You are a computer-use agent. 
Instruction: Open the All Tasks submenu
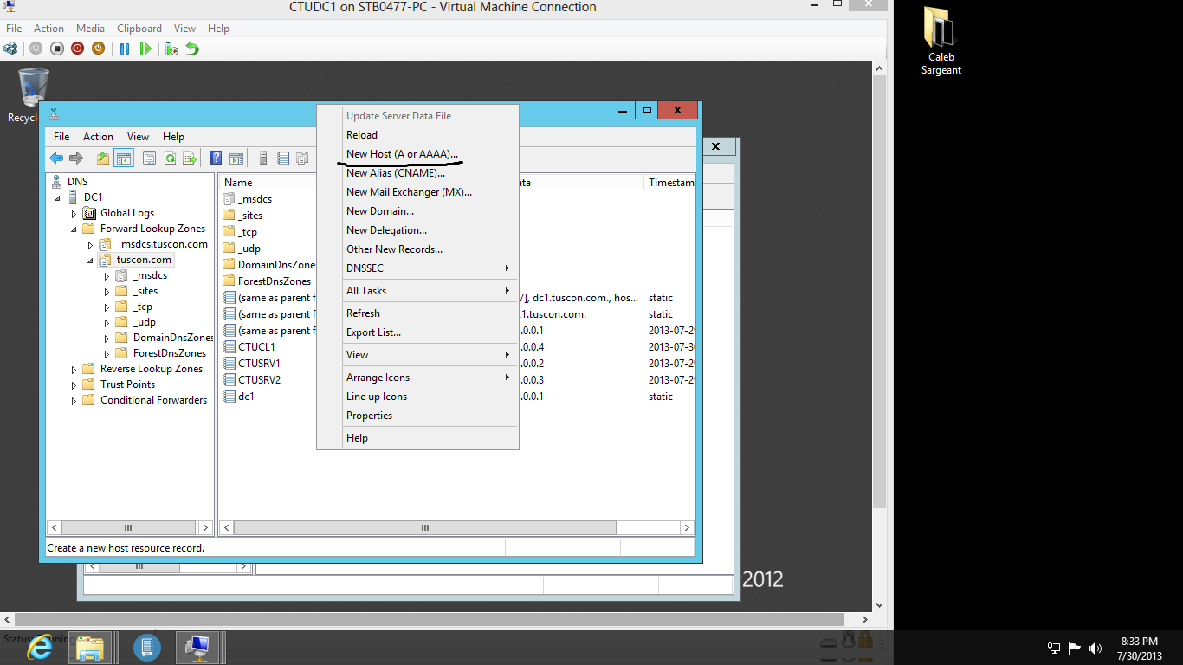417,291
